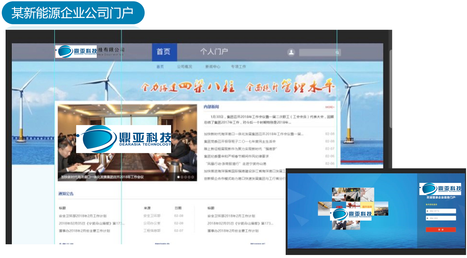Open left-column notice 董事办2018年2月份主要工作计划
The image size is (467, 258).
[84, 231]
